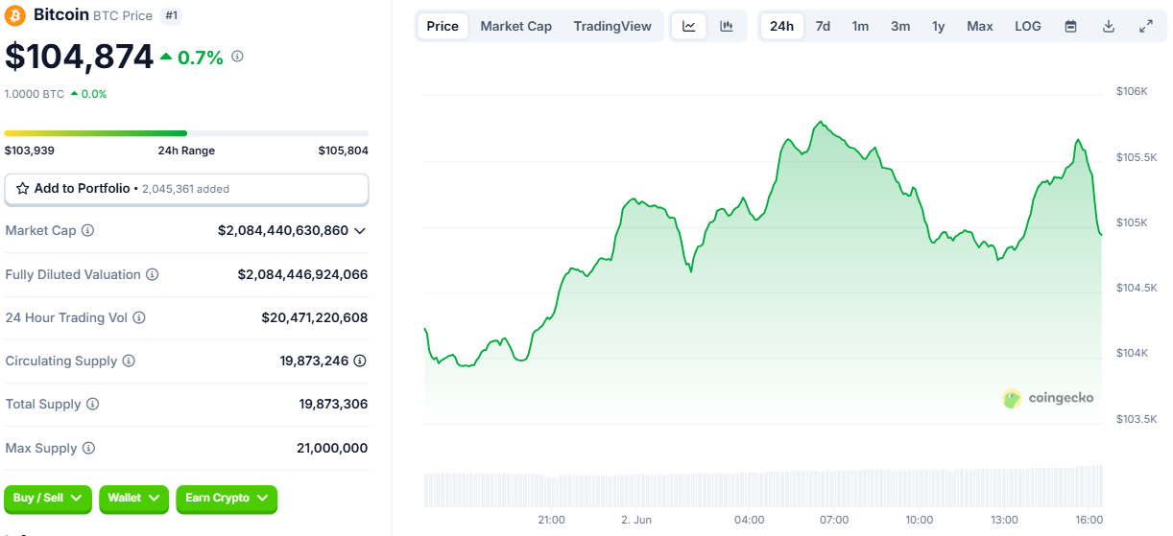Viewport: 1173px width, 536px height.
Task: Select the 7d time range
Action: [823, 26]
